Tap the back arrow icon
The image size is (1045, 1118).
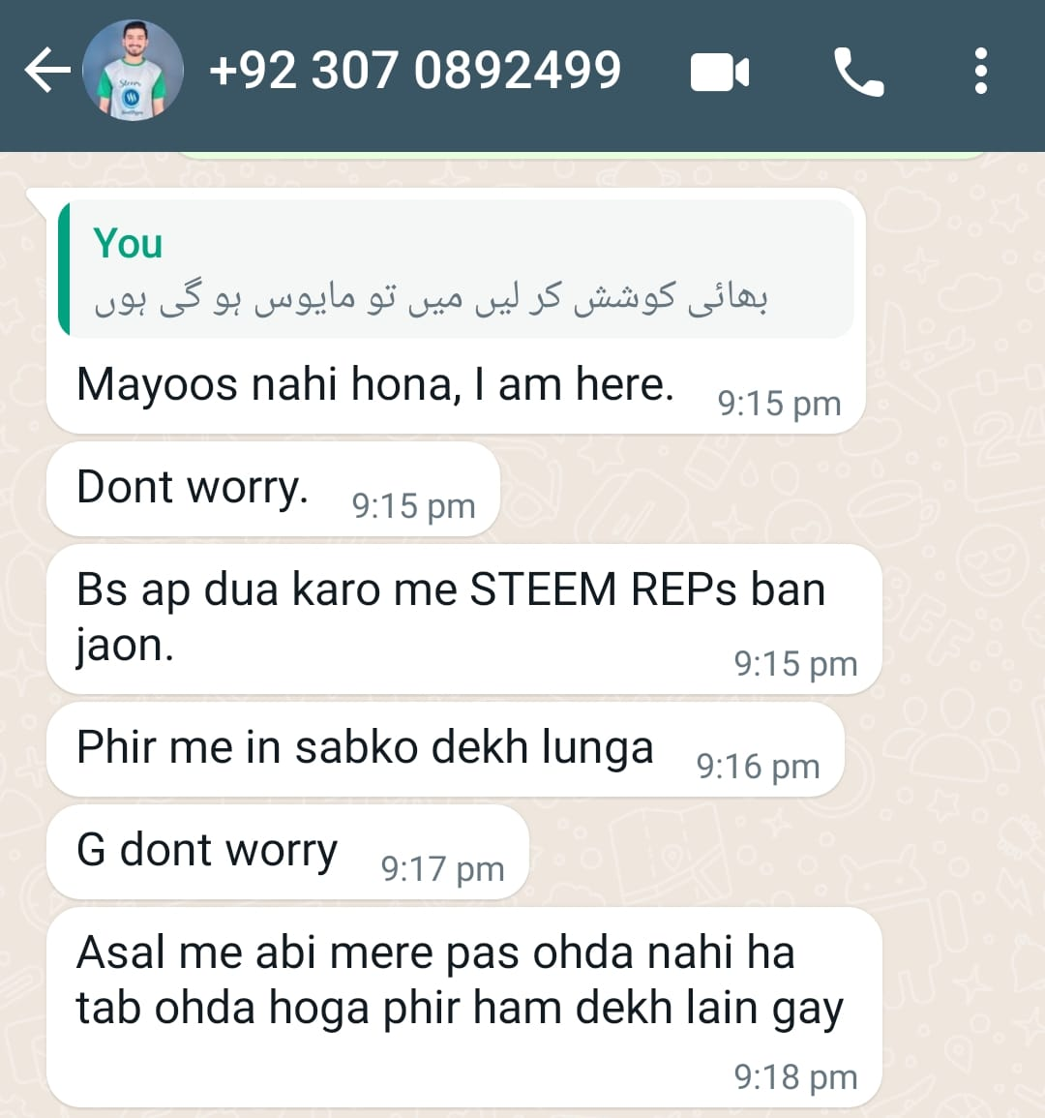pos(47,70)
